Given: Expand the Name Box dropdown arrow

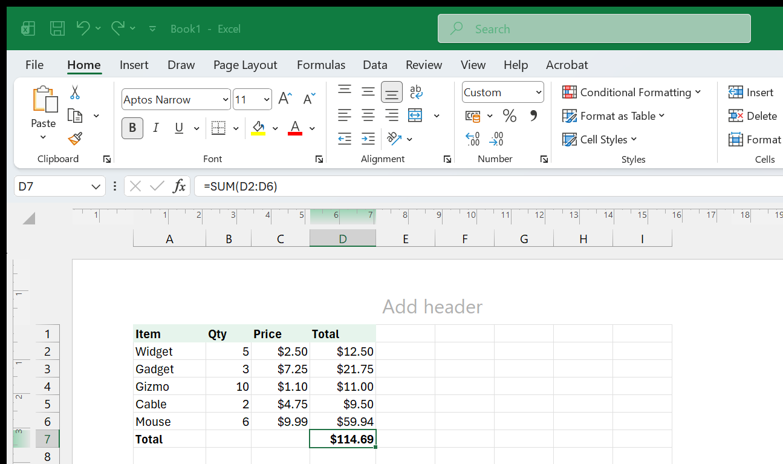Looking at the screenshot, I should click(96, 186).
